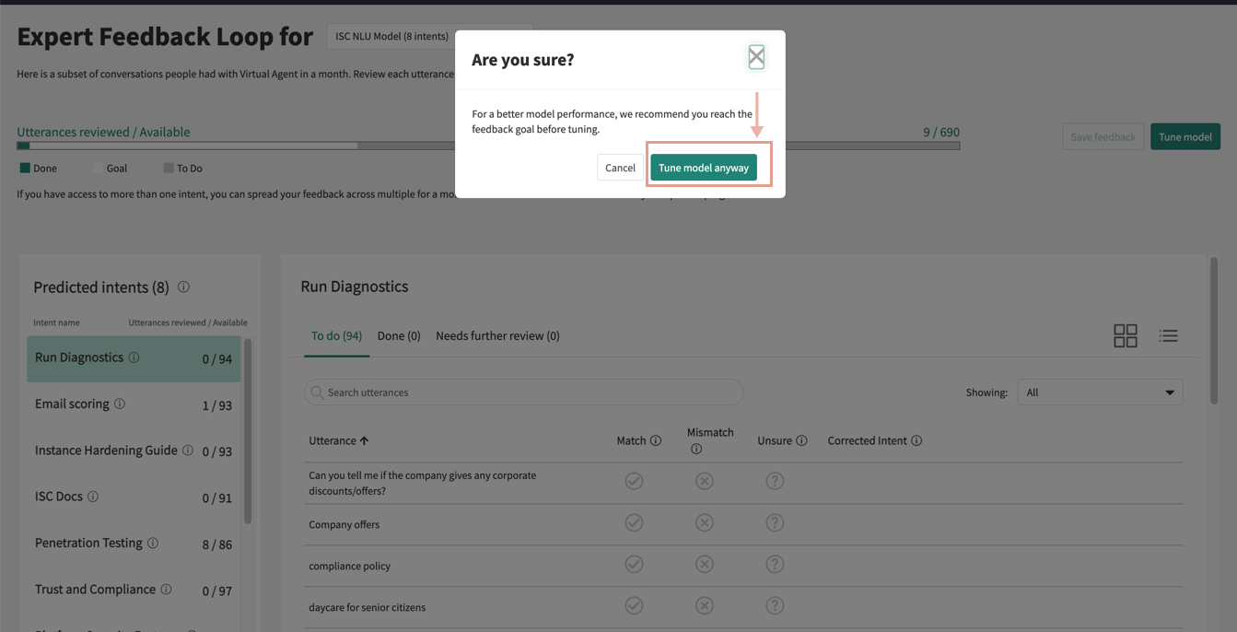
Task: Click info icon next to Corrected Intent
Action: (916, 441)
